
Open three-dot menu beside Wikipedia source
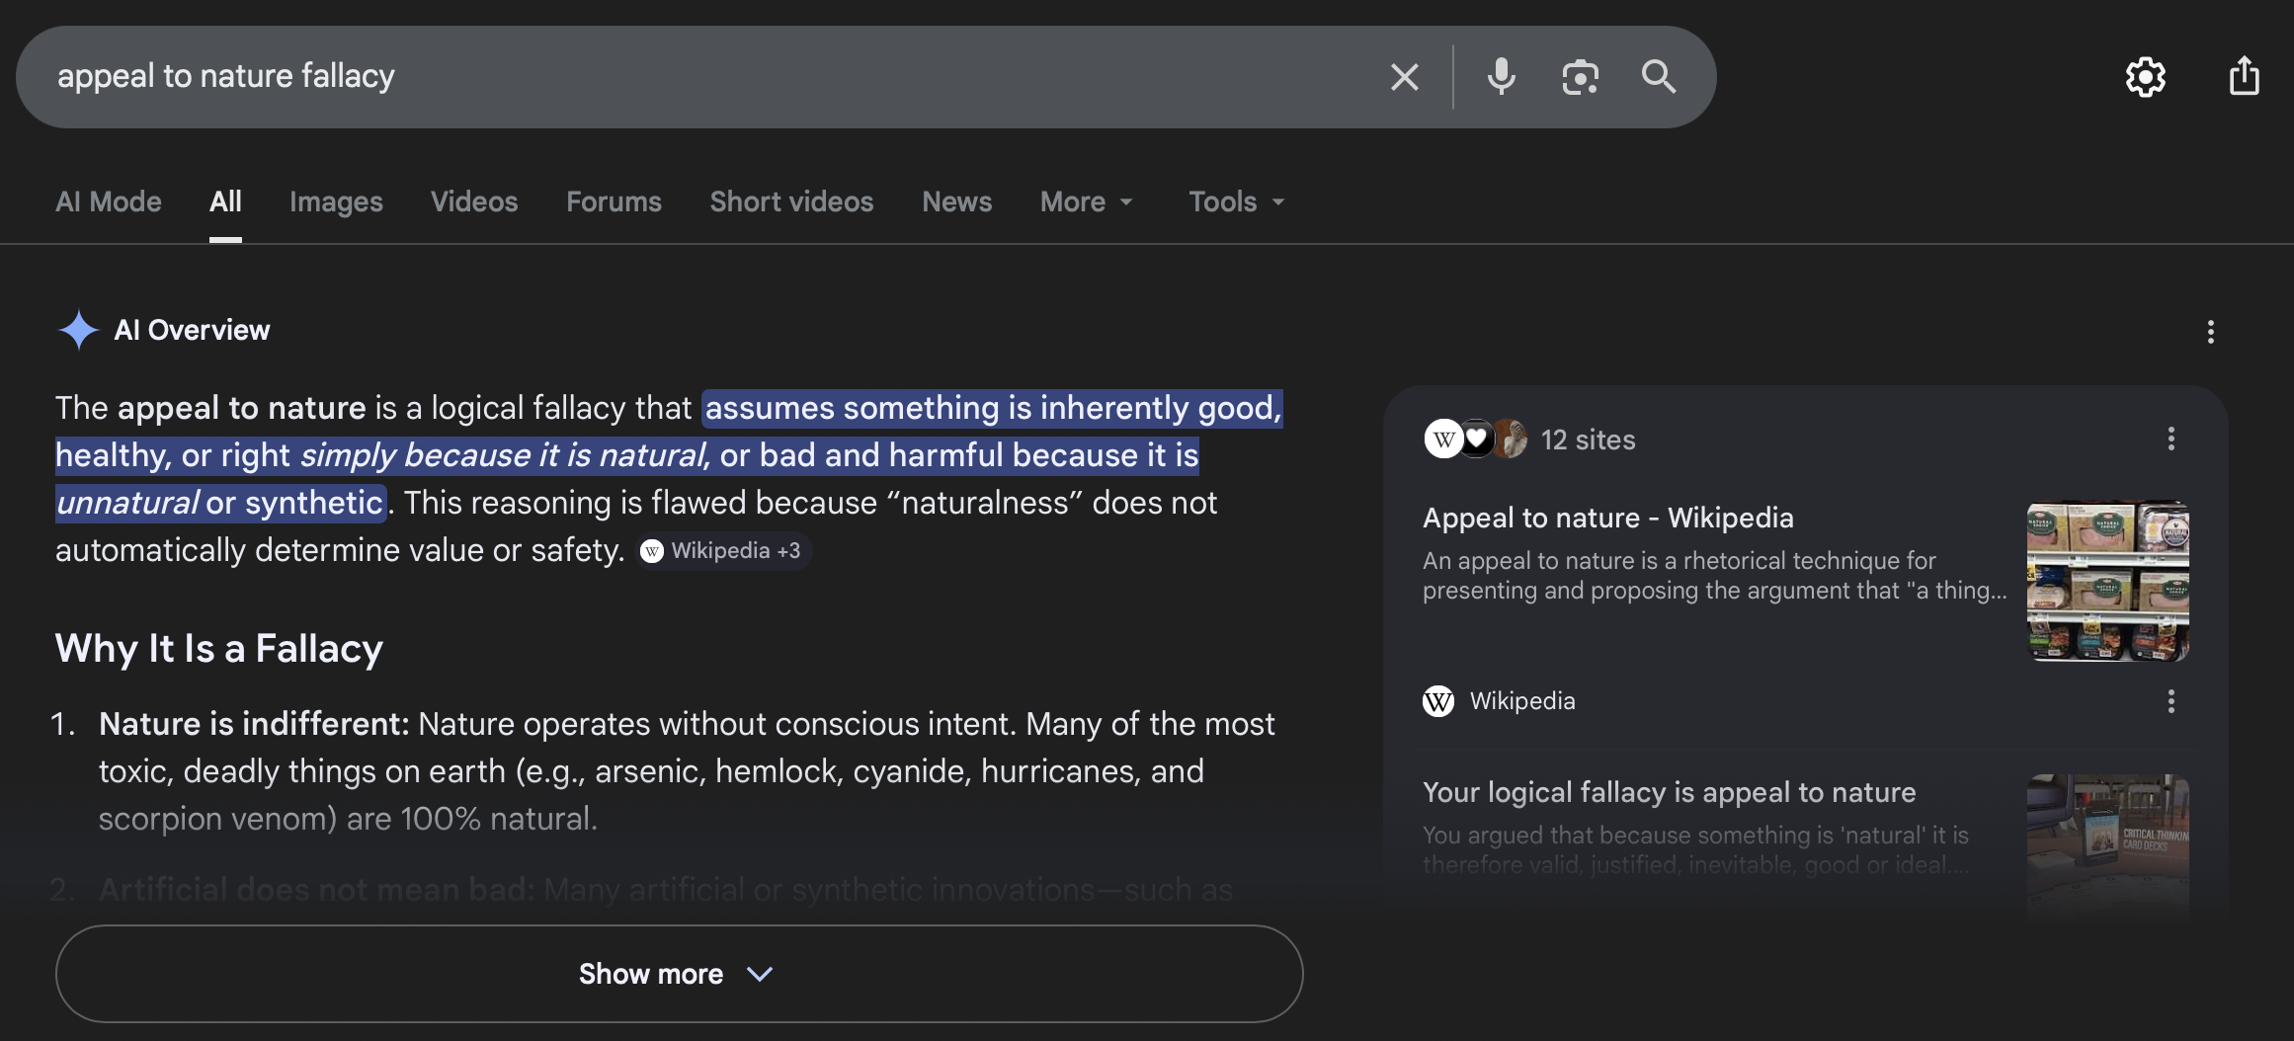(2171, 701)
